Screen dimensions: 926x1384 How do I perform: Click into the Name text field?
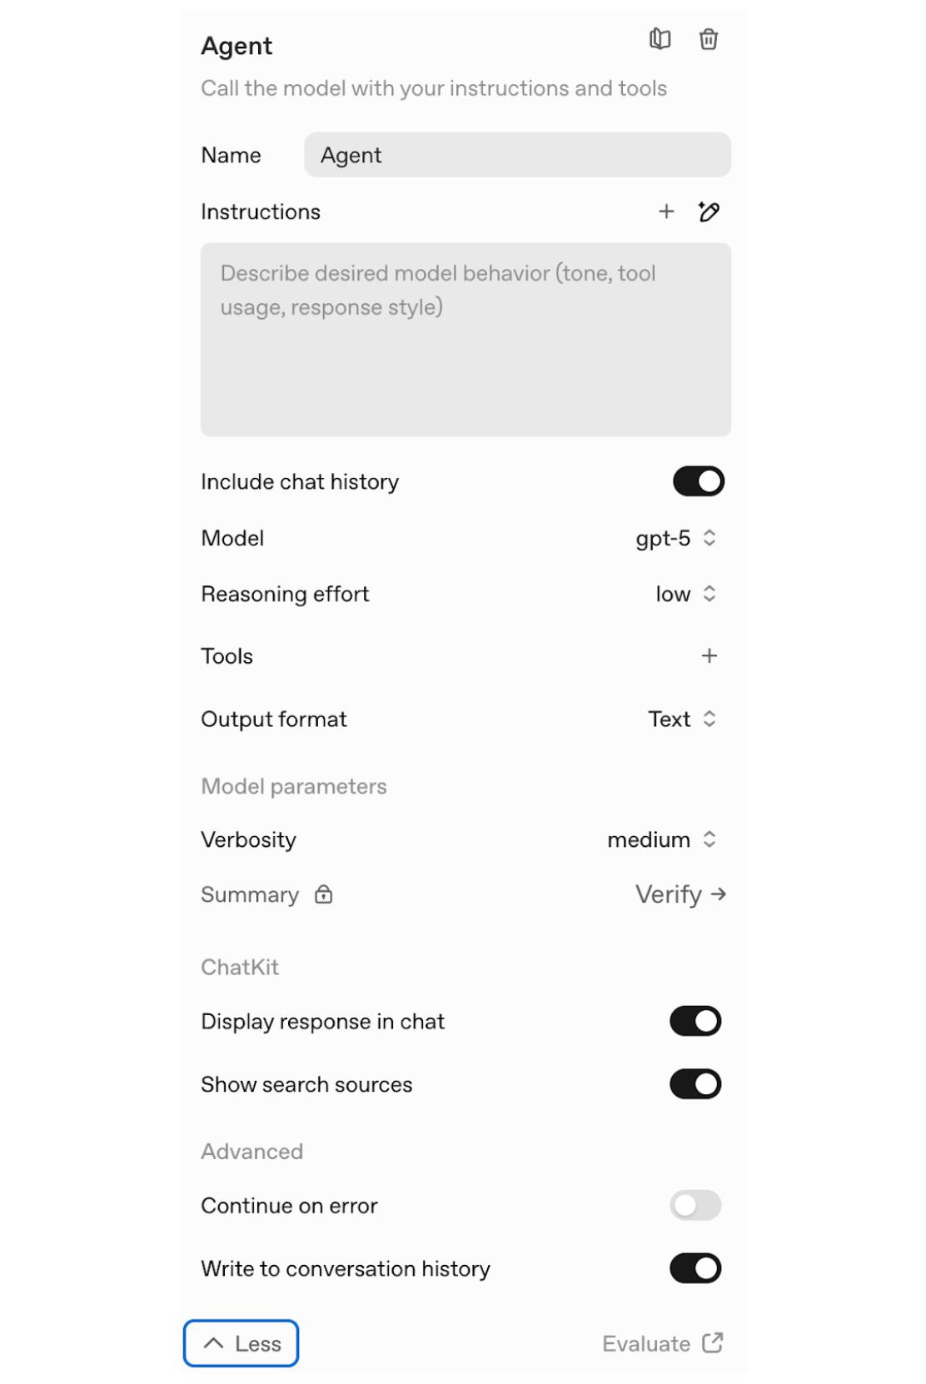click(516, 155)
